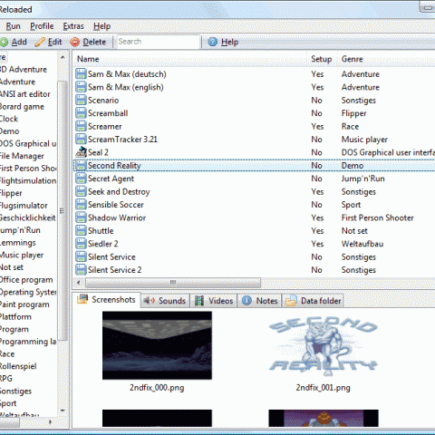Viewport: 435px width, 435px height.
Task: Select the Music player category in sidebar
Action: click(22, 255)
